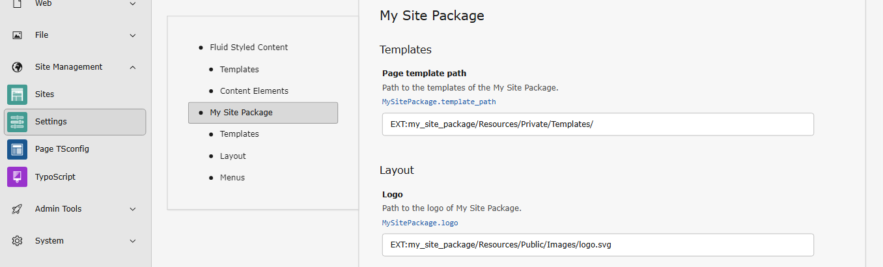Click the My Site Package heading
This screenshot has height=267, width=883.
click(x=432, y=16)
